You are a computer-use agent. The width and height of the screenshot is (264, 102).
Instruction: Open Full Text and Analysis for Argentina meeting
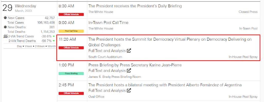click(107, 91)
